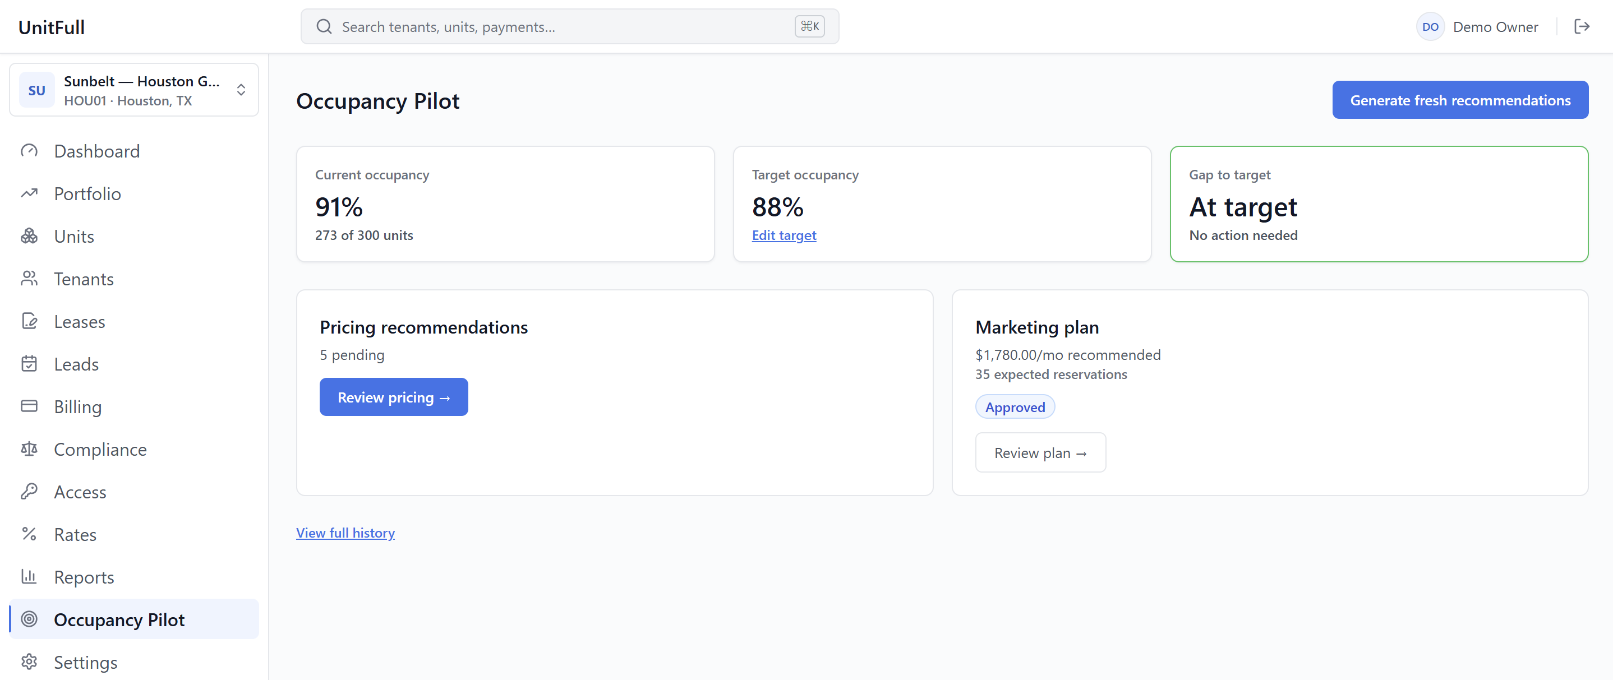Click the Leases document-pen icon

(29, 321)
